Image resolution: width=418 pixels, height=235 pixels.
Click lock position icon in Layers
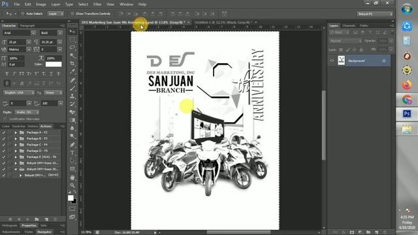[x=354, y=50]
